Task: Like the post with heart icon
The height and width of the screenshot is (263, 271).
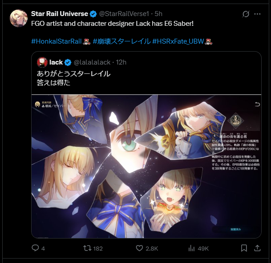Action: click(x=139, y=248)
